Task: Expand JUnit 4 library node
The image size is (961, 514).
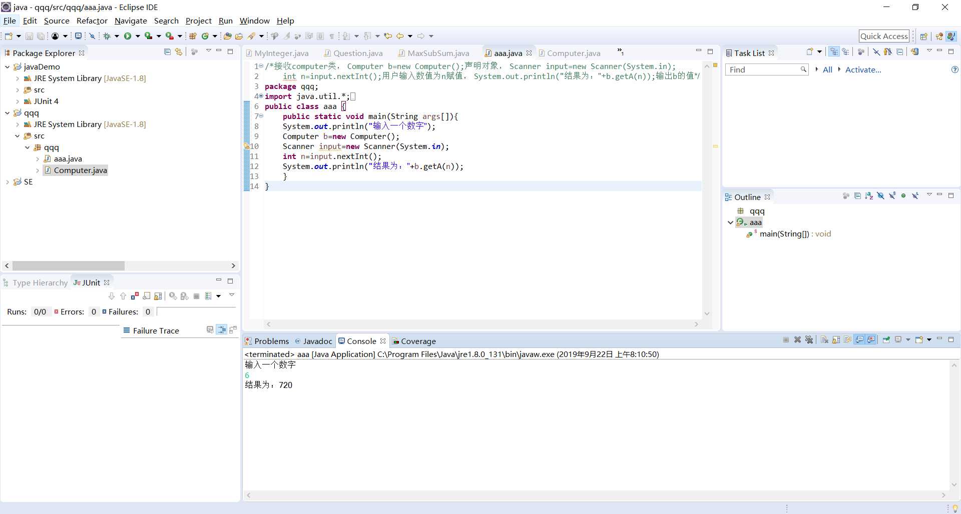Action: pos(18,101)
